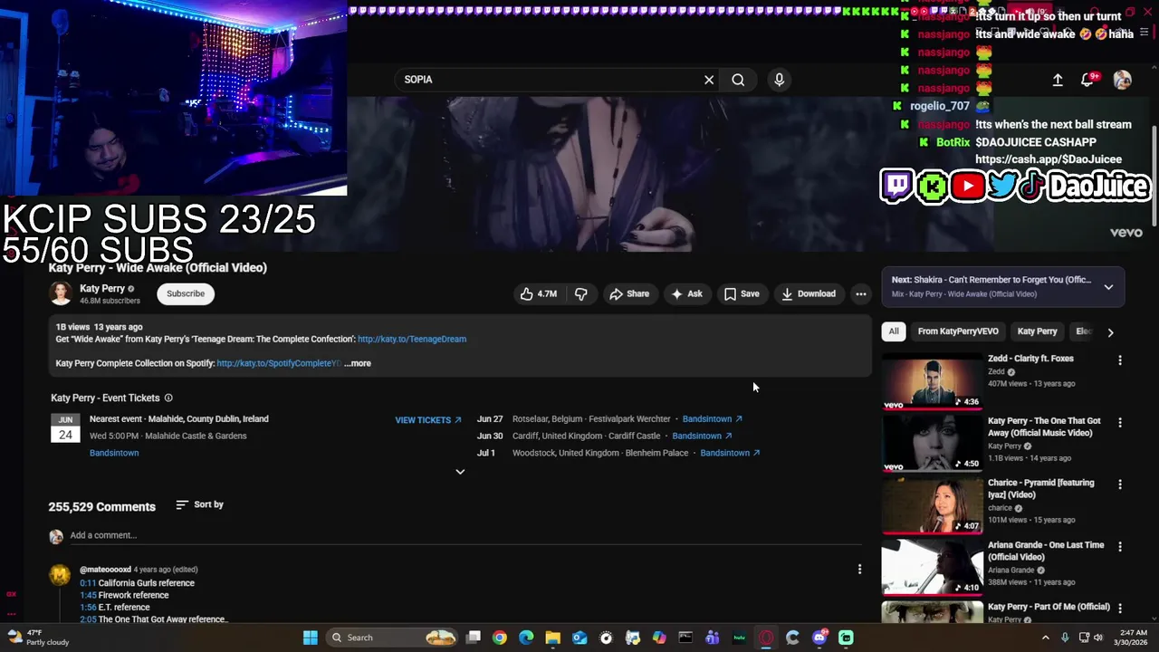Viewport: 1159px width, 652px height.
Task: Select the All filter chip
Action: tap(894, 331)
